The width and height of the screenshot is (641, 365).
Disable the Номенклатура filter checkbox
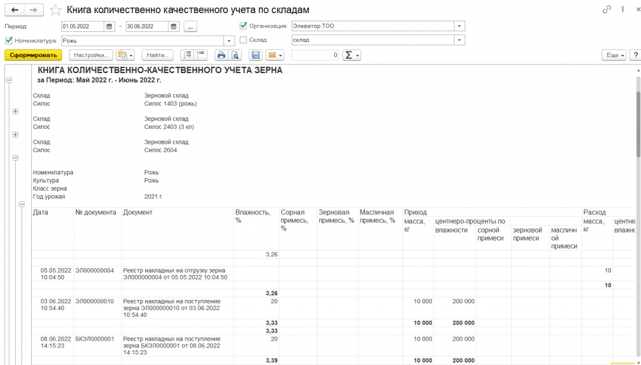point(8,40)
